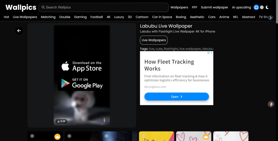Select the Luxury category
This screenshot has height=141, width=278.
(119, 17)
